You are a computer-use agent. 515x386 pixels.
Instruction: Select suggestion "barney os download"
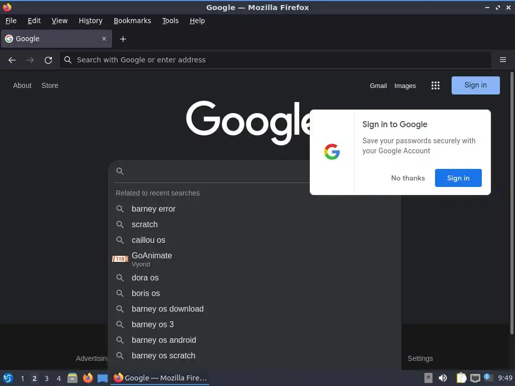(x=254, y=309)
